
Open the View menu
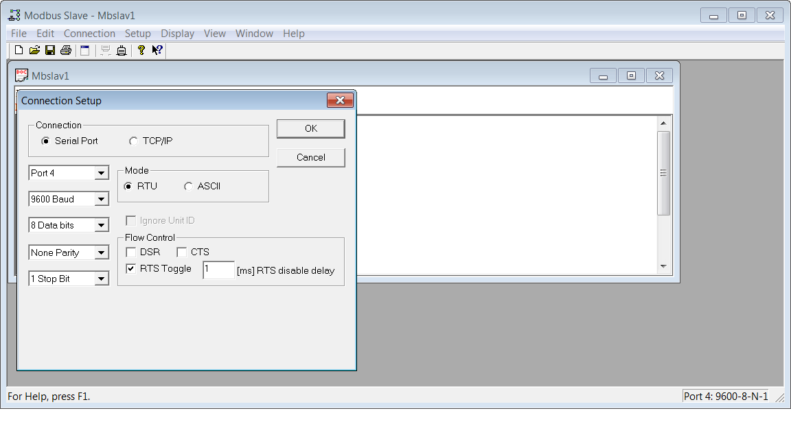pyautogui.click(x=214, y=33)
